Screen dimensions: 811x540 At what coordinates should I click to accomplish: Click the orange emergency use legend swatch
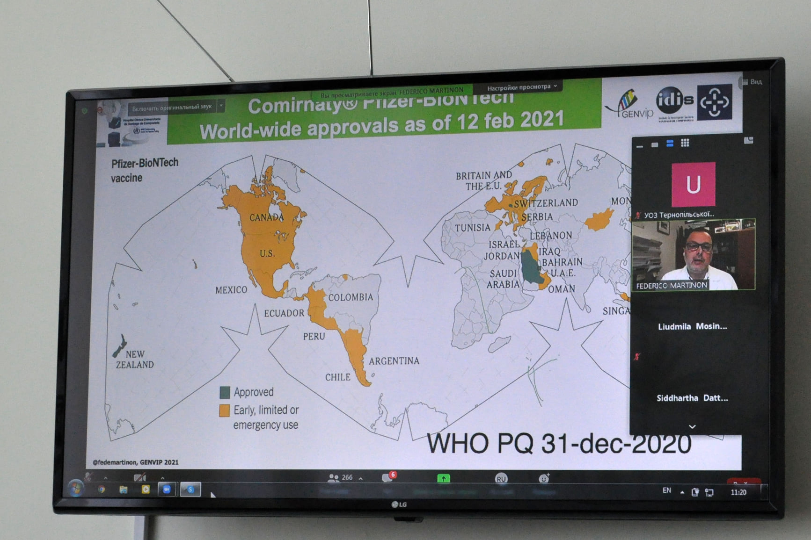[x=225, y=410]
